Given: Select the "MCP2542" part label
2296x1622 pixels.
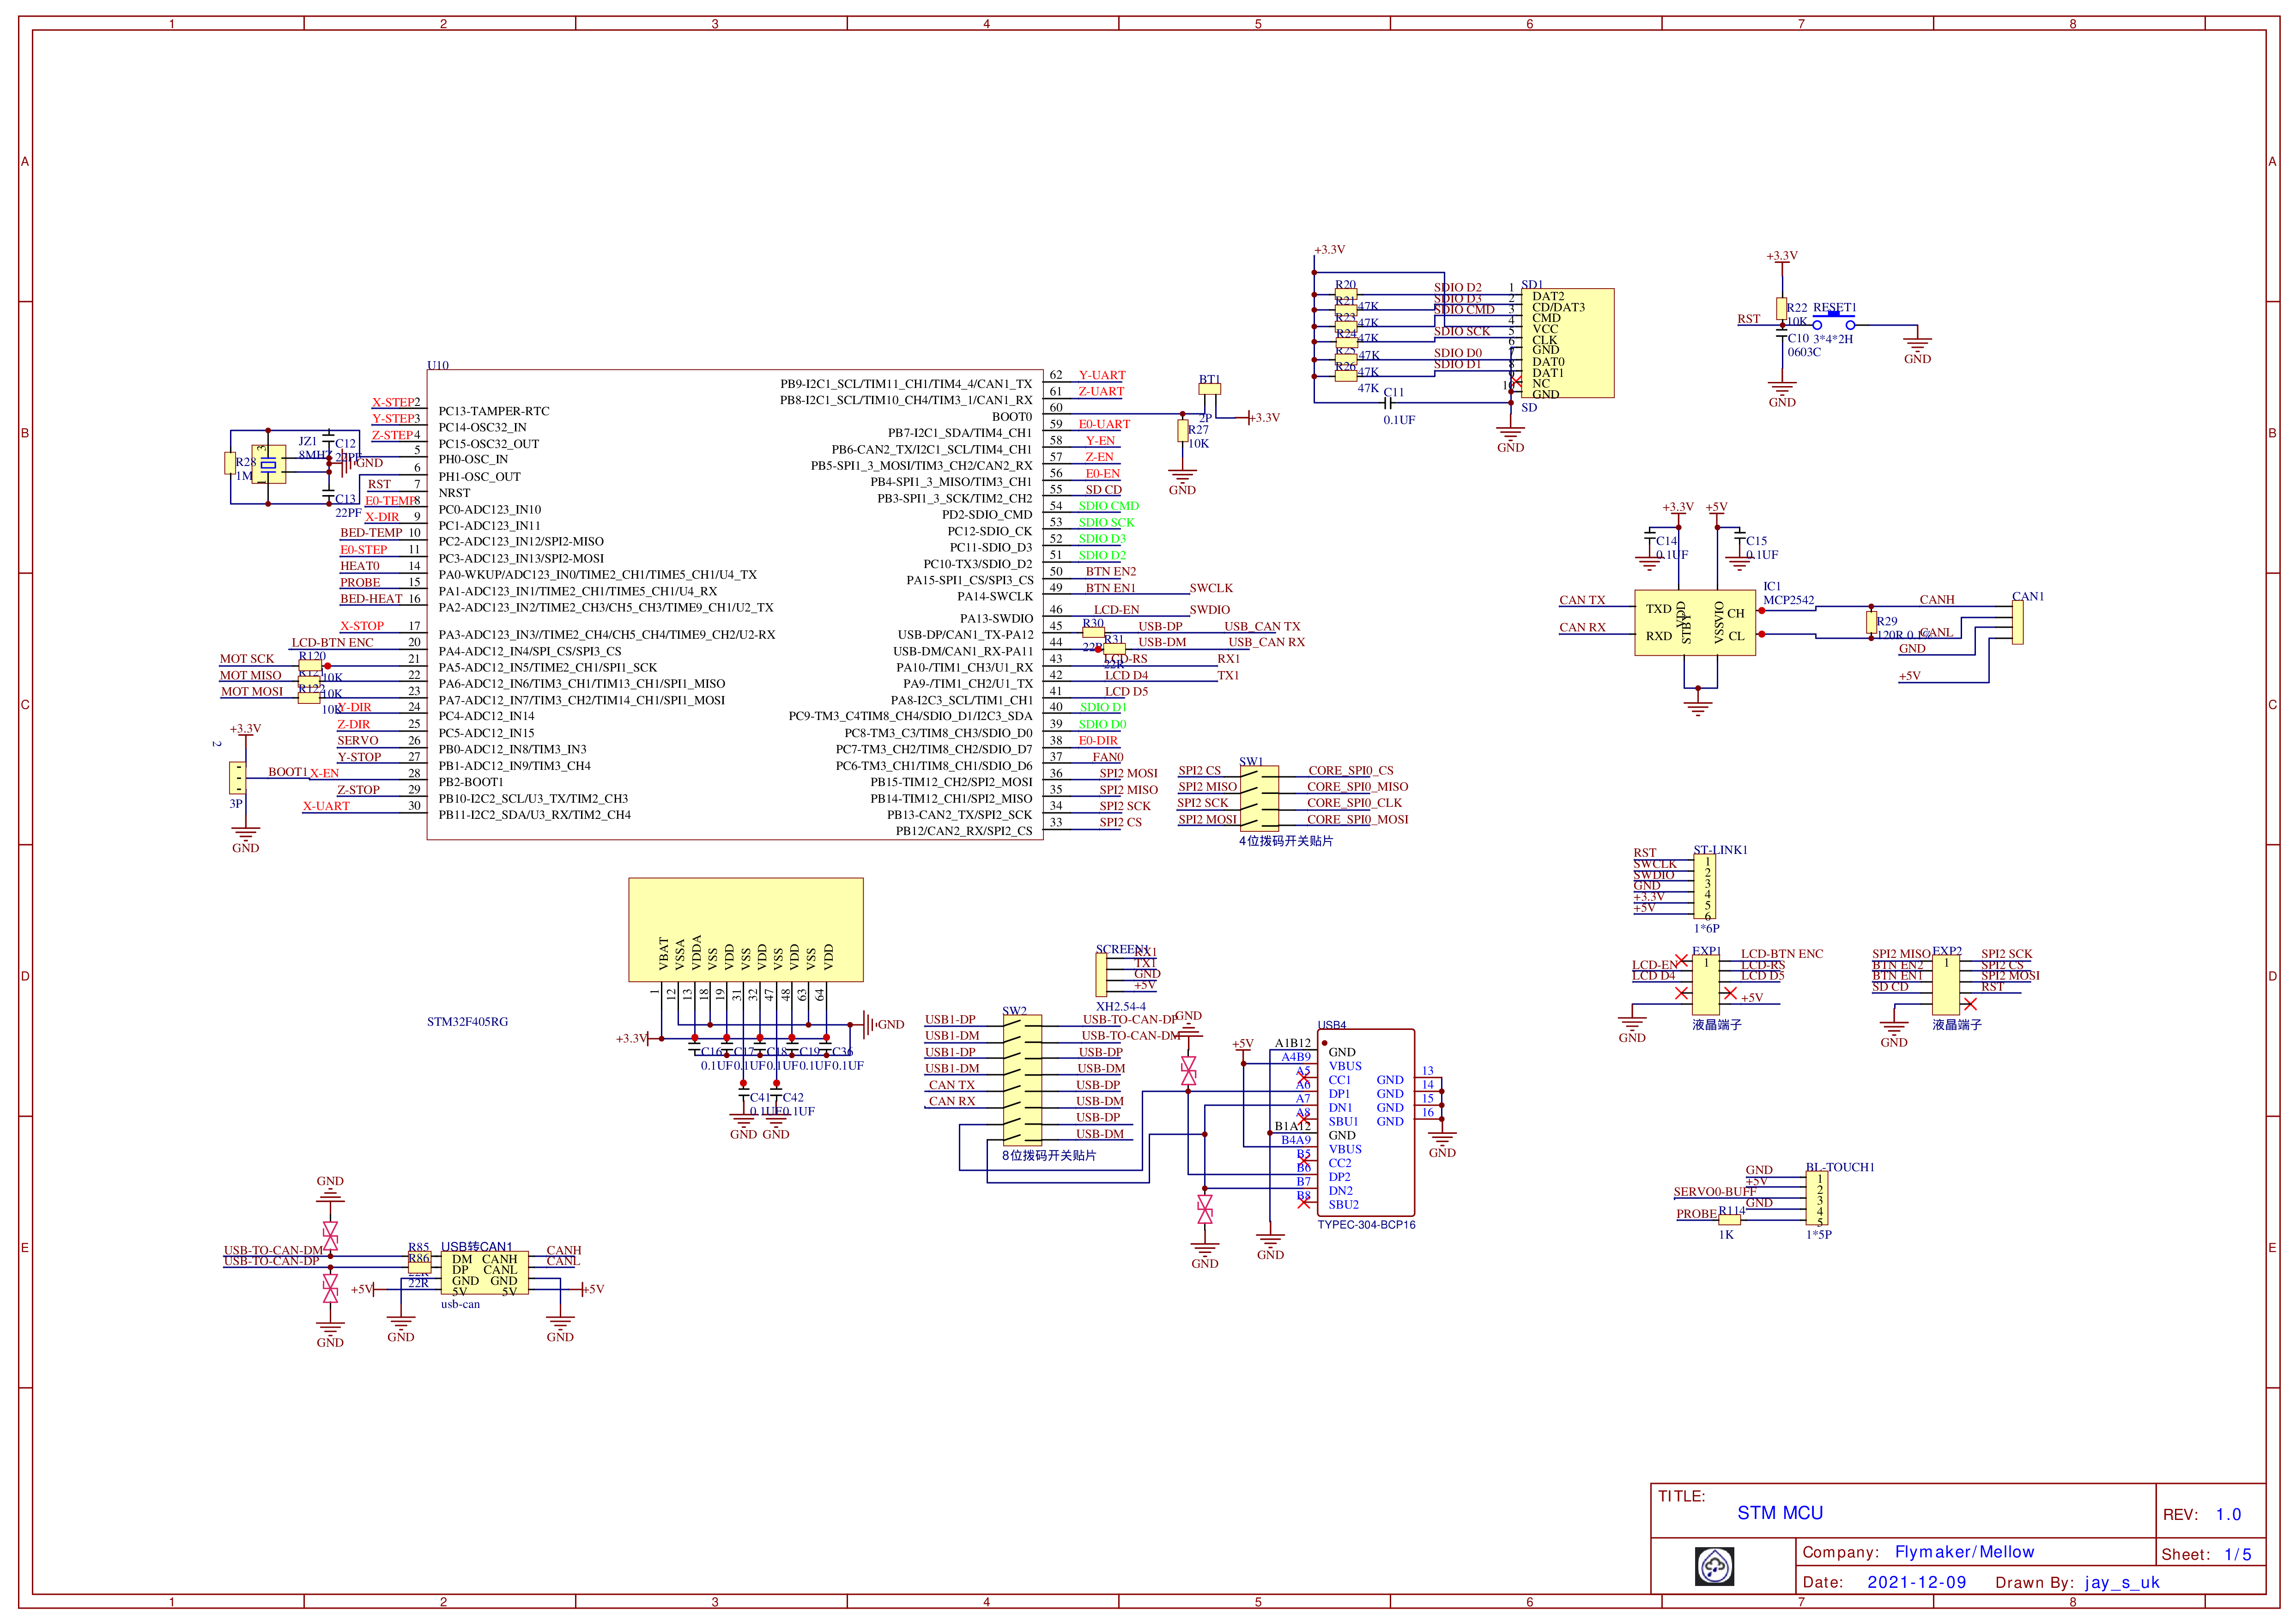Looking at the screenshot, I should [1788, 600].
